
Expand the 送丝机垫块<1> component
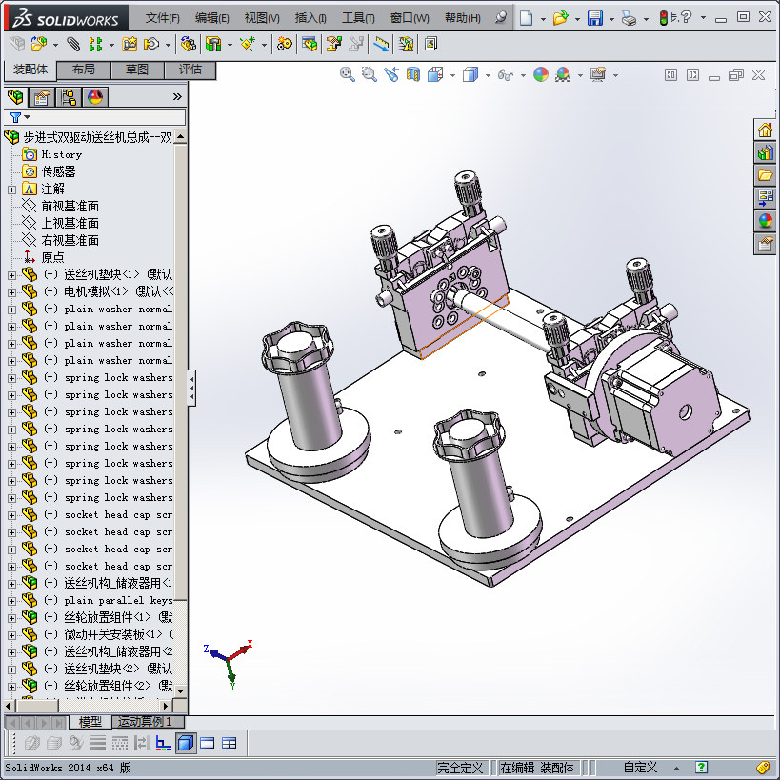12,275
